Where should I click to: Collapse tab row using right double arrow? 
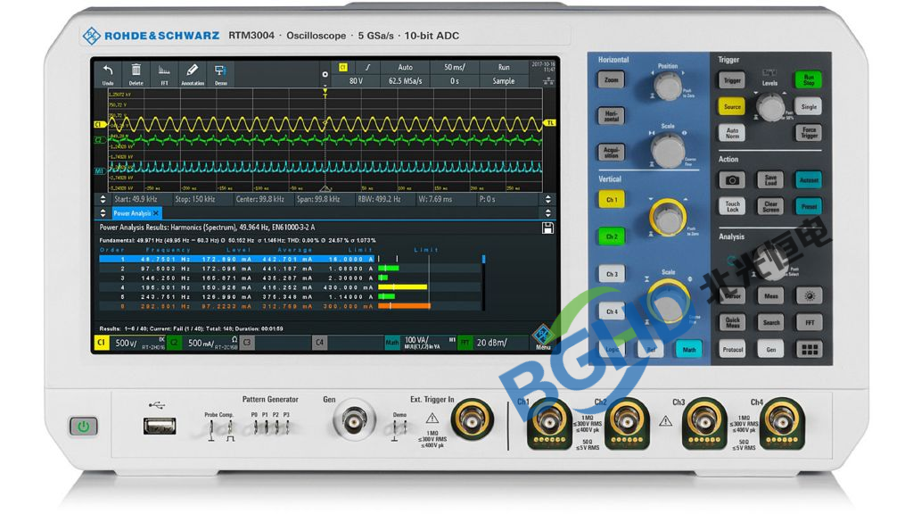click(548, 213)
